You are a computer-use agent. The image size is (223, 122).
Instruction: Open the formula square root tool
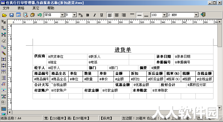pyautogui.click(x=4, y=84)
